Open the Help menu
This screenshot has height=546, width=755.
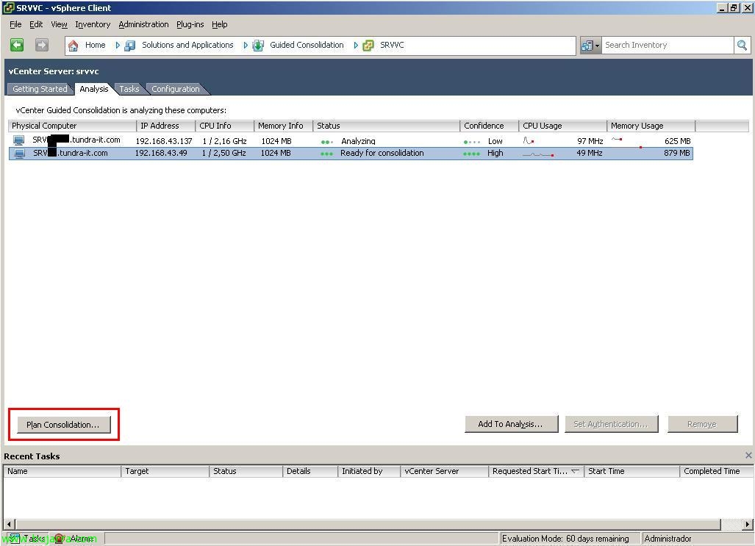tap(220, 24)
